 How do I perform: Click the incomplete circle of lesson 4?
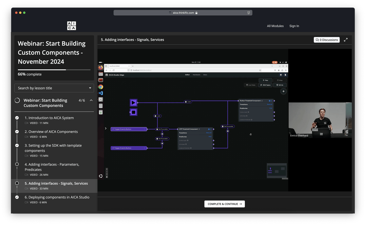pyautogui.click(x=17, y=164)
